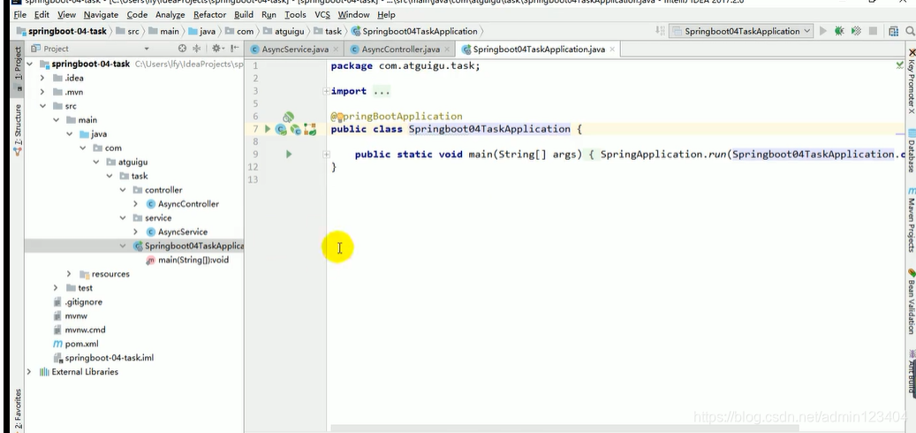Open the Analyze menu
This screenshot has width=916, height=433.
click(x=170, y=15)
